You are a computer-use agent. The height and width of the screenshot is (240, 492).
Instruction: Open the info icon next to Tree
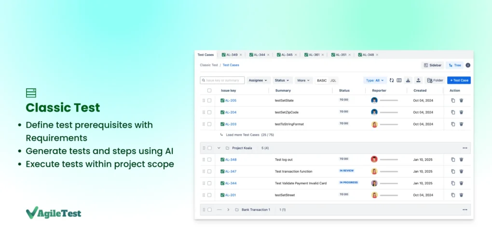[x=468, y=65]
